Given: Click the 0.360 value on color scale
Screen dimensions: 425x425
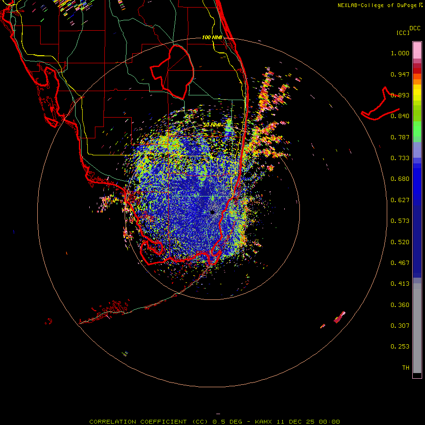Looking at the screenshot, I should (400, 305).
